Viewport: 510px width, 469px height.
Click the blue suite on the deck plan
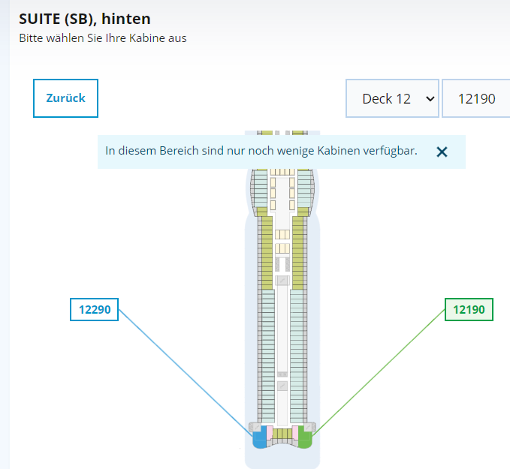(x=259, y=438)
